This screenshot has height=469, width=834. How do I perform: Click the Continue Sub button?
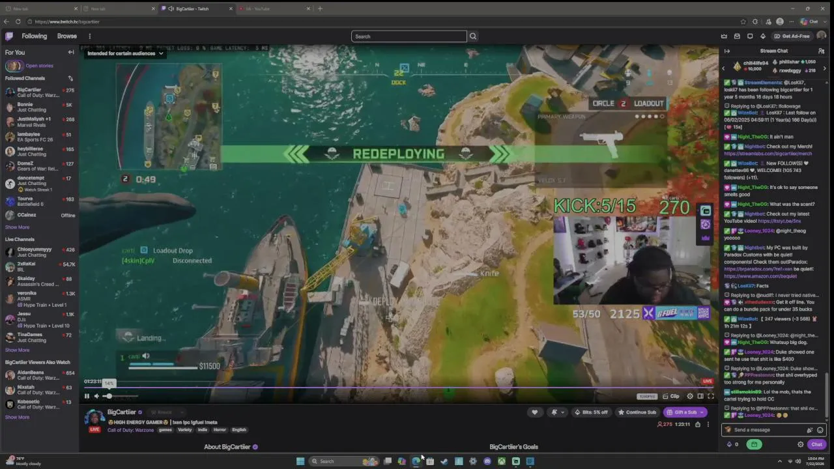(x=637, y=412)
